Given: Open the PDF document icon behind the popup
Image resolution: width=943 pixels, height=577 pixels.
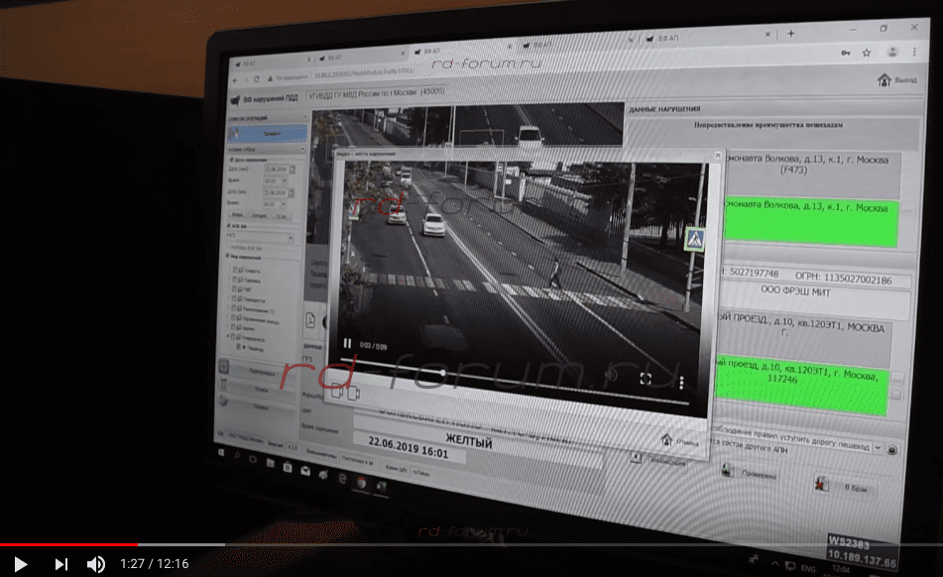Looking at the screenshot, I should tap(310, 320).
